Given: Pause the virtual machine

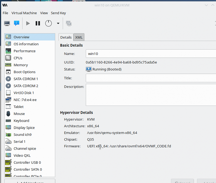Looking at the screenshot, I should [x=38, y=23].
